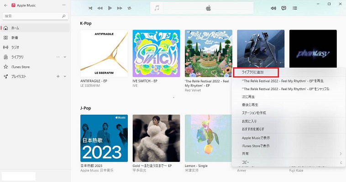Toggle repeat mode
The height and width of the screenshot is (182, 346).
(129, 8)
